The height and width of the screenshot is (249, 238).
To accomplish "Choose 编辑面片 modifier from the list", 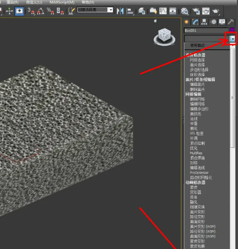I will tap(197, 84).
